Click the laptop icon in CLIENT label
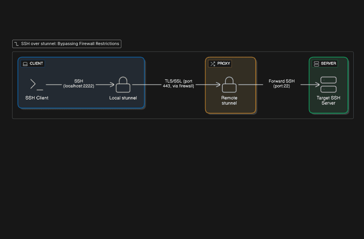This screenshot has width=364, height=239. [25, 64]
